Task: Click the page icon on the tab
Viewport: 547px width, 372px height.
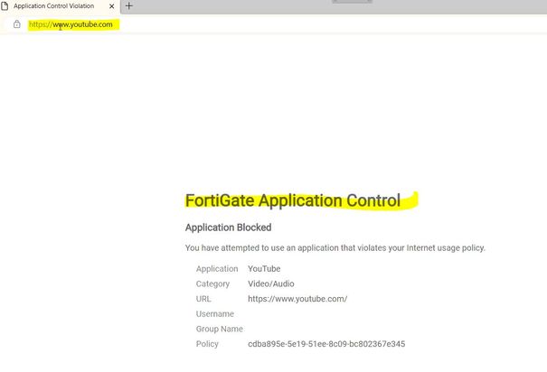Action: (5, 6)
